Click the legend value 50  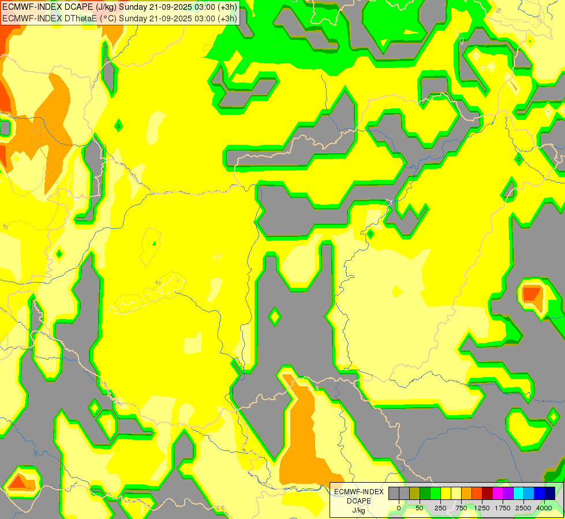[x=420, y=508]
